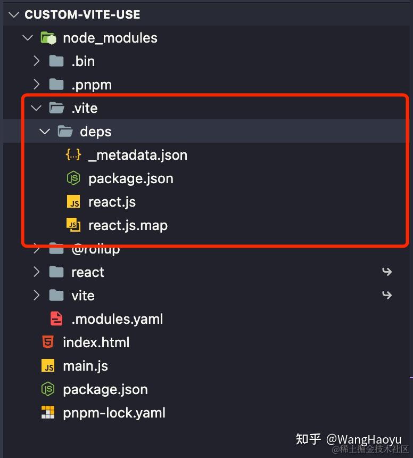Click the symlink arrow on vite folder
Screen dimensions: 413x458
click(x=387, y=296)
